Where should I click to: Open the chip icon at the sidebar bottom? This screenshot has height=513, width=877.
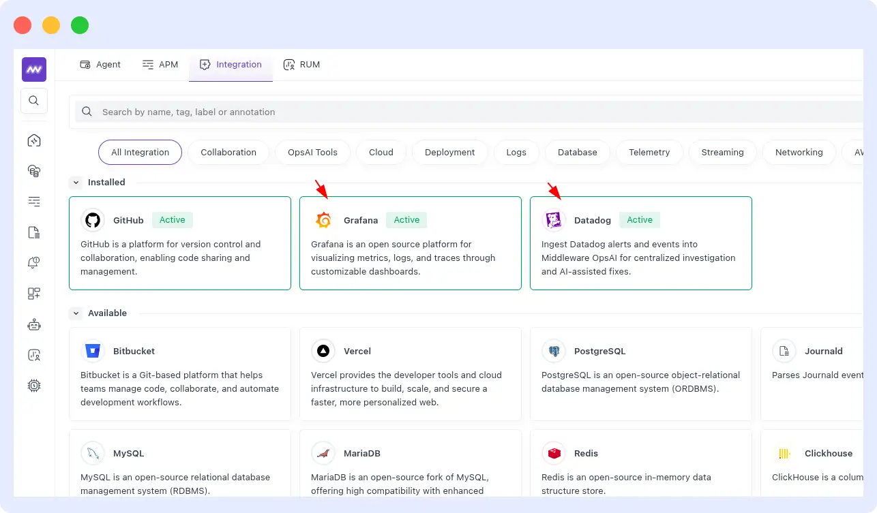(34, 386)
